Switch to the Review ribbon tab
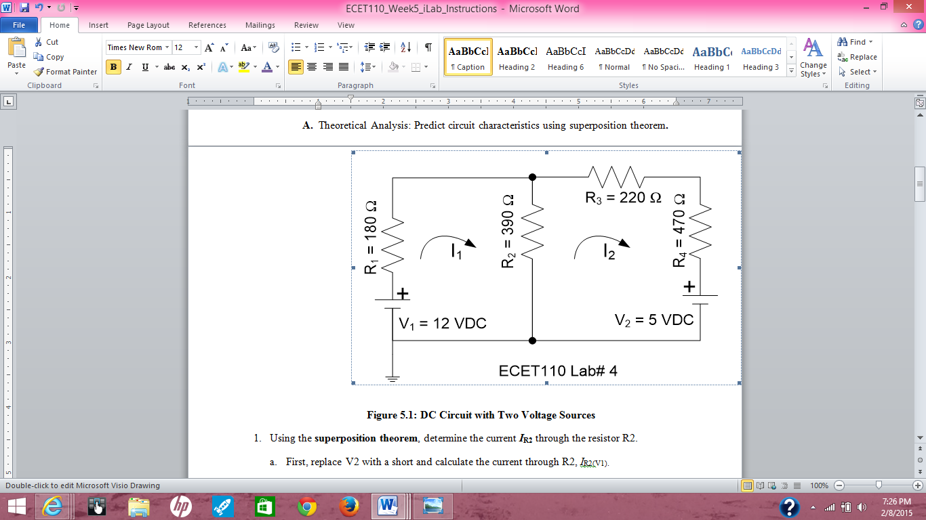Image resolution: width=926 pixels, height=520 pixels. 306,25
